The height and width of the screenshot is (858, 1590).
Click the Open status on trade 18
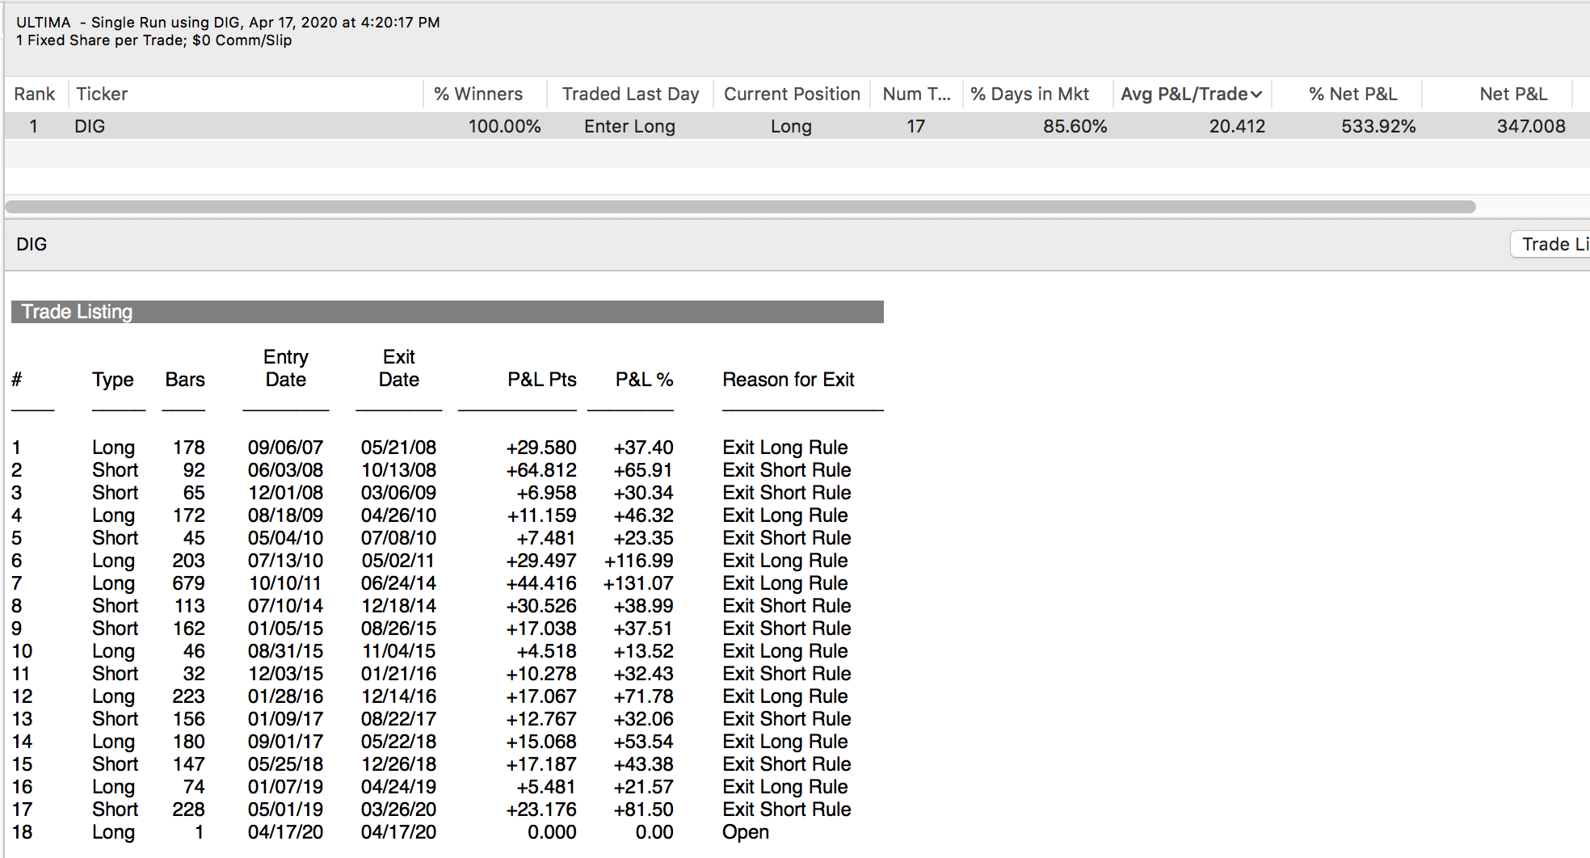coord(745,832)
